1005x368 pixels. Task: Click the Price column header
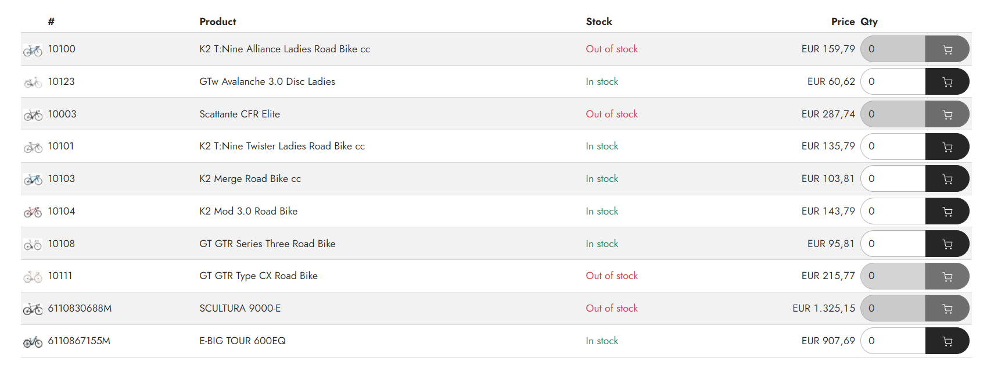pos(842,22)
